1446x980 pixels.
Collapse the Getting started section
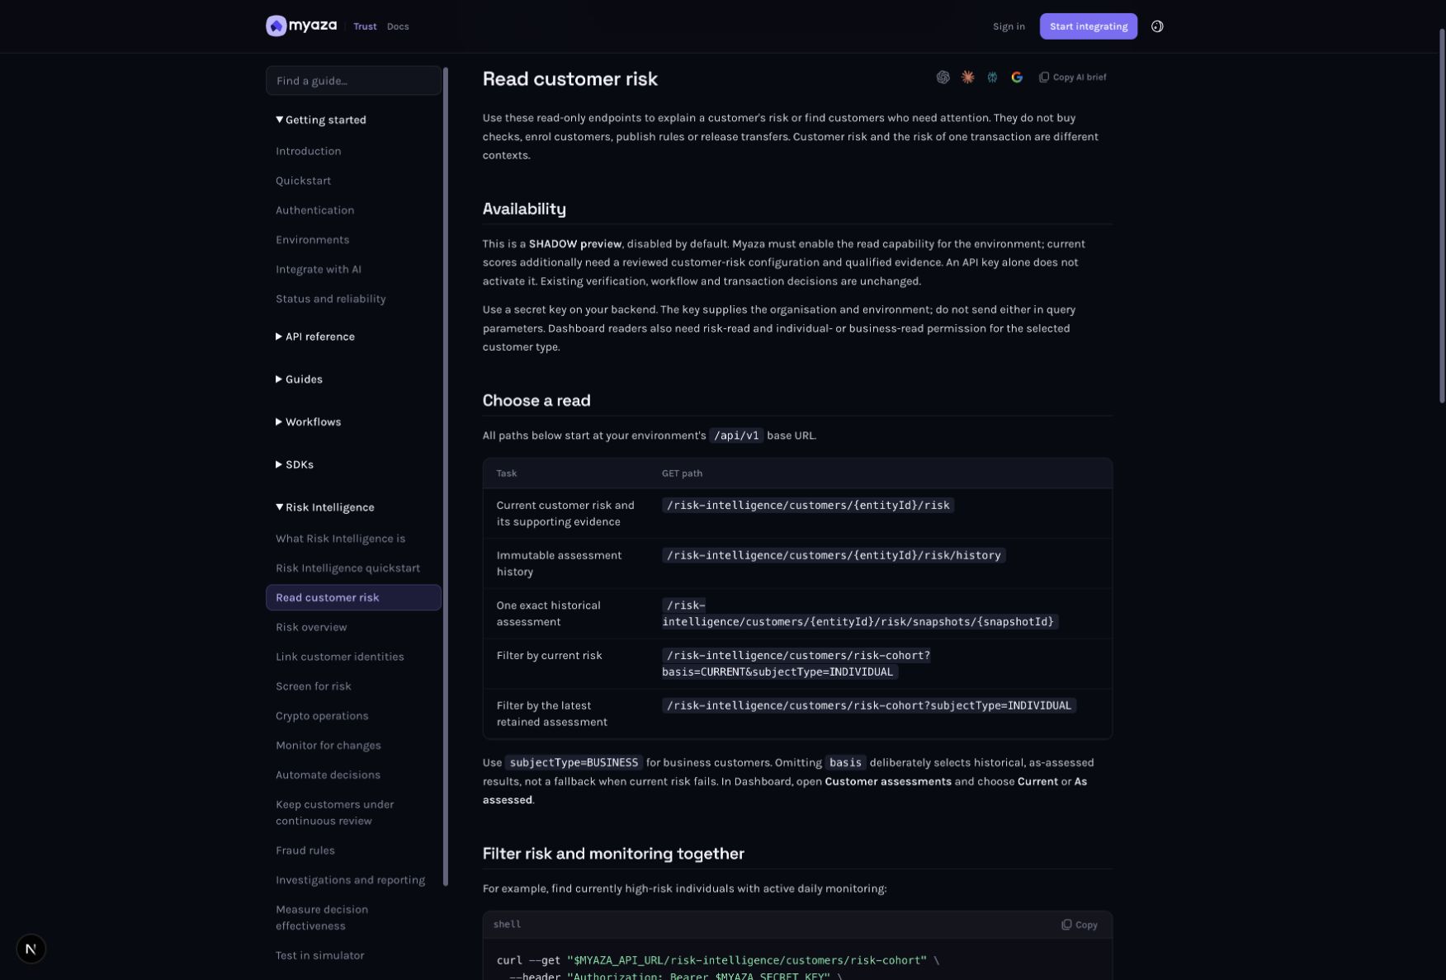coord(321,120)
